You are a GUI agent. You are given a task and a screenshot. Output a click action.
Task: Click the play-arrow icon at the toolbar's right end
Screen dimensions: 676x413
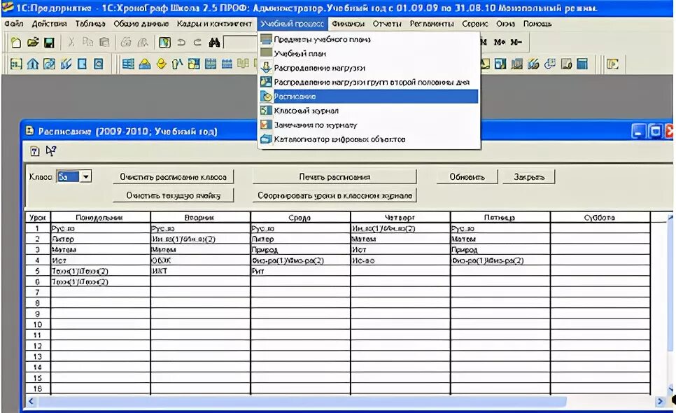[x=612, y=64]
